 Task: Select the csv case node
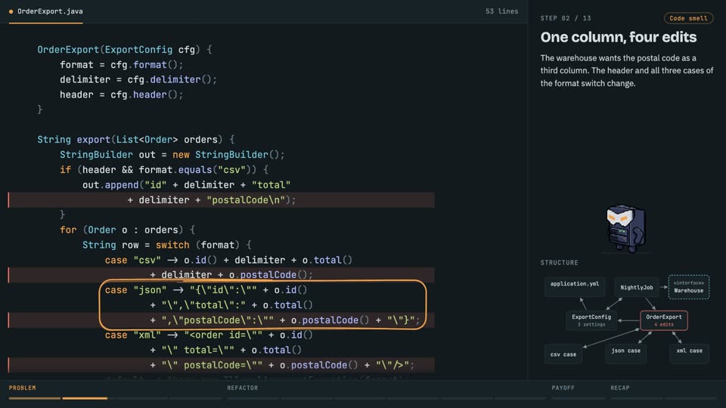pos(563,354)
